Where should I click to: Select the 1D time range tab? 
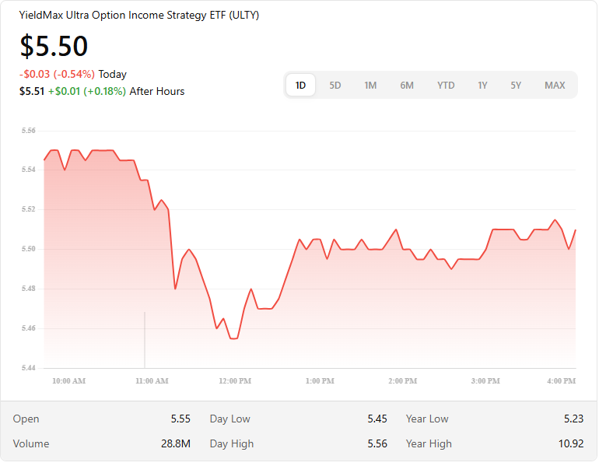[x=300, y=86]
